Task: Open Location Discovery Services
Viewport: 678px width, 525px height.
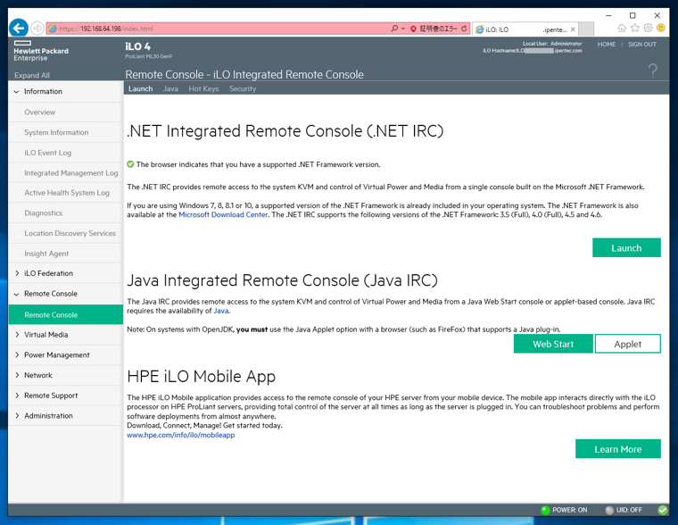Action: pyautogui.click(x=65, y=233)
